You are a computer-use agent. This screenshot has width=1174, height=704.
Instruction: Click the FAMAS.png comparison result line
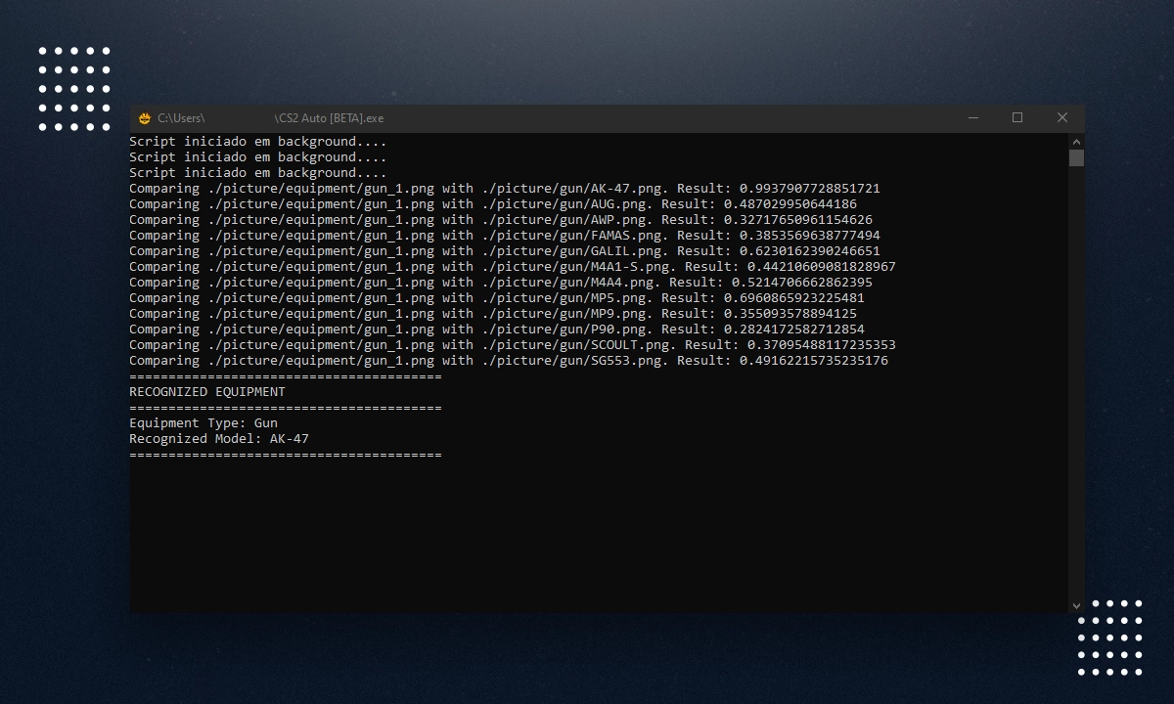[505, 236]
